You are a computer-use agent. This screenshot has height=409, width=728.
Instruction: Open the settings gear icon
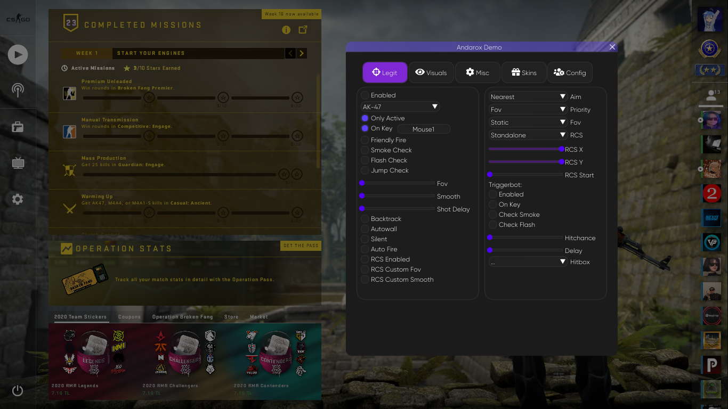coord(18,199)
